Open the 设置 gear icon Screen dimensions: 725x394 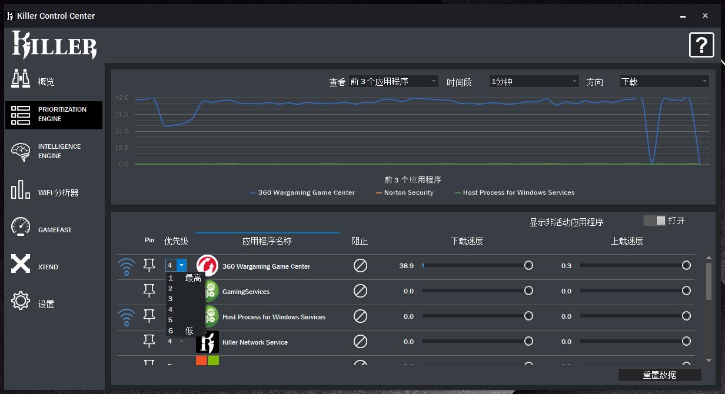pyautogui.click(x=21, y=301)
